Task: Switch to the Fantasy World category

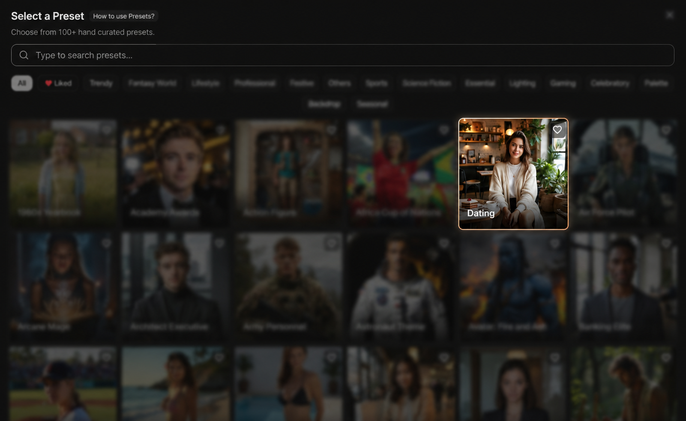Action: 152,83
